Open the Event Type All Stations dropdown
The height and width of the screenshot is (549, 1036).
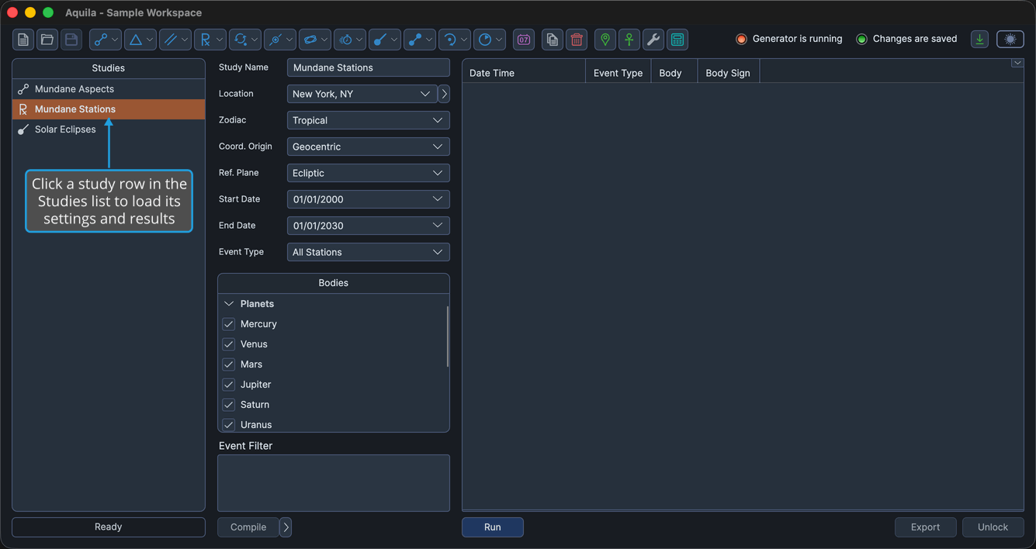pyautogui.click(x=369, y=252)
